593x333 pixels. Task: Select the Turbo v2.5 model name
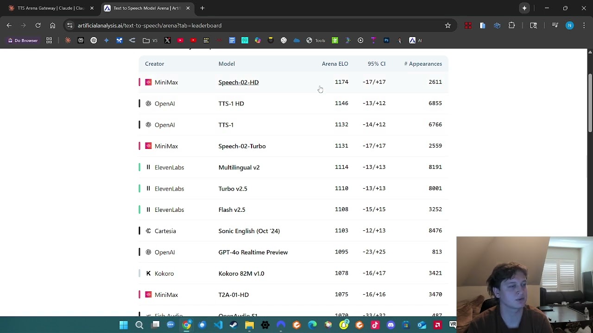tap(233, 189)
